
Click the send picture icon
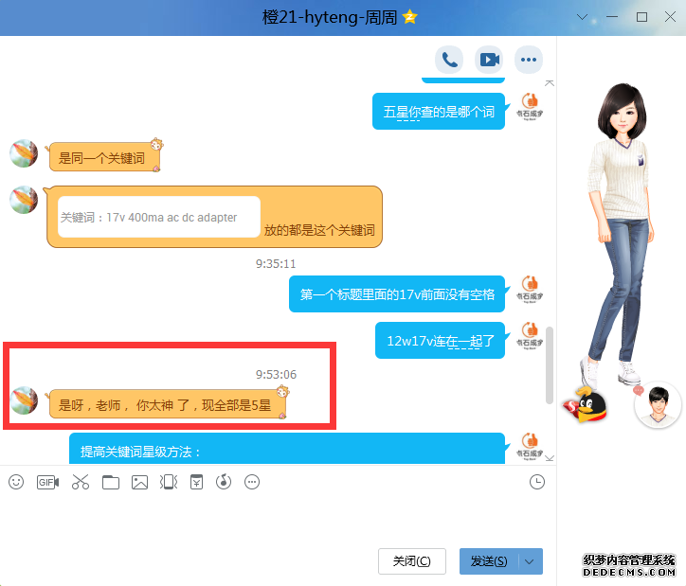(x=139, y=483)
